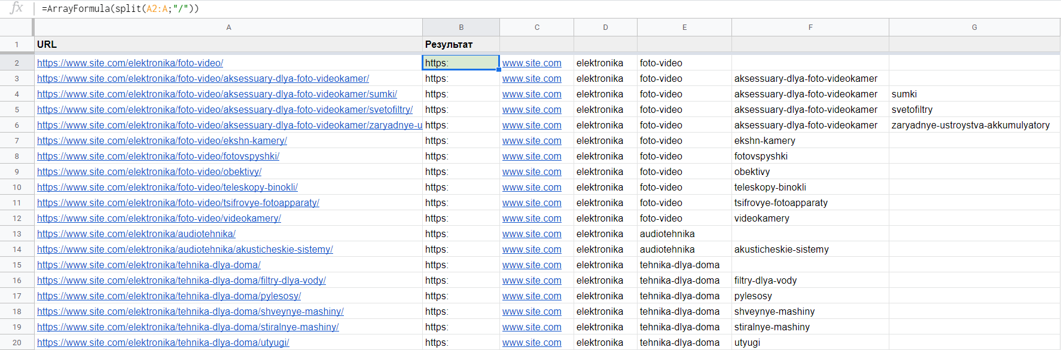
Task: Open the link ending in akusticheskie-sistemy/
Action: point(185,249)
